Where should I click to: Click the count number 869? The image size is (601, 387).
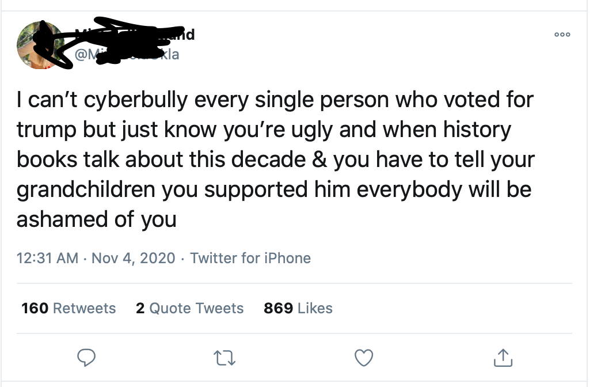click(278, 308)
